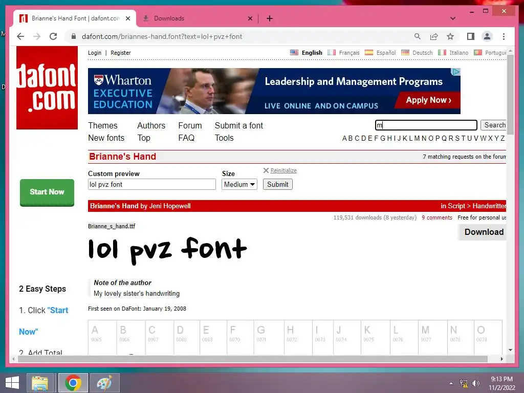The width and height of the screenshot is (524, 393).
Task: Click the Submit preview button
Action: click(278, 184)
